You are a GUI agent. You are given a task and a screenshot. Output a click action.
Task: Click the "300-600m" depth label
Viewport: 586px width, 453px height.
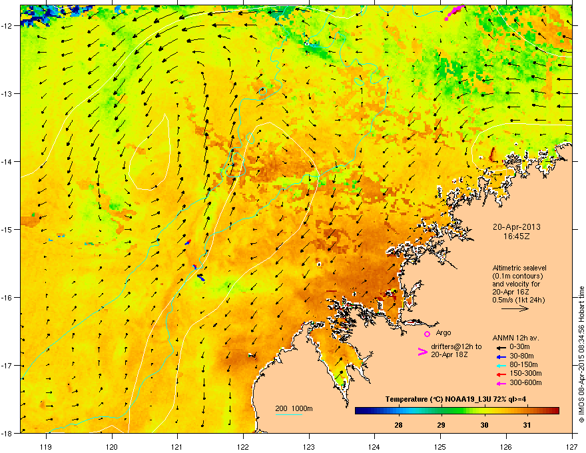tap(525, 382)
